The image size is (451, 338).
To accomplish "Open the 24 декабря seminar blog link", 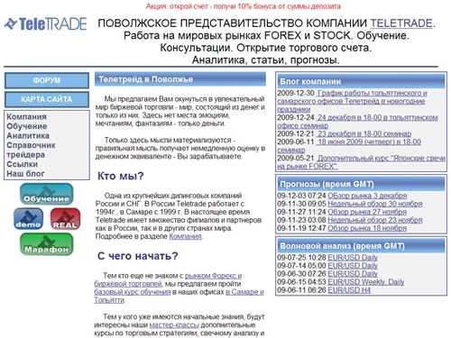I will tap(357, 122).
